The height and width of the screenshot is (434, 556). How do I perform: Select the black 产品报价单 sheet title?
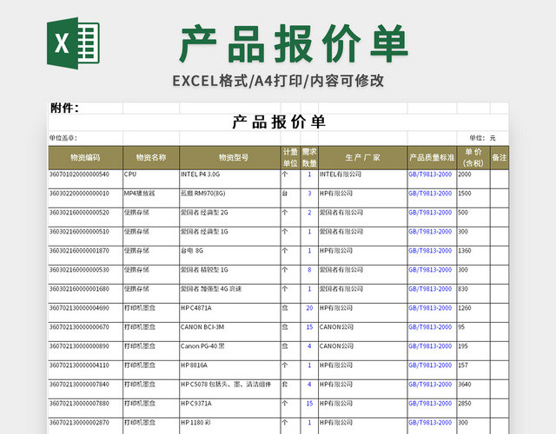pyautogui.click(x=279, y=122)
